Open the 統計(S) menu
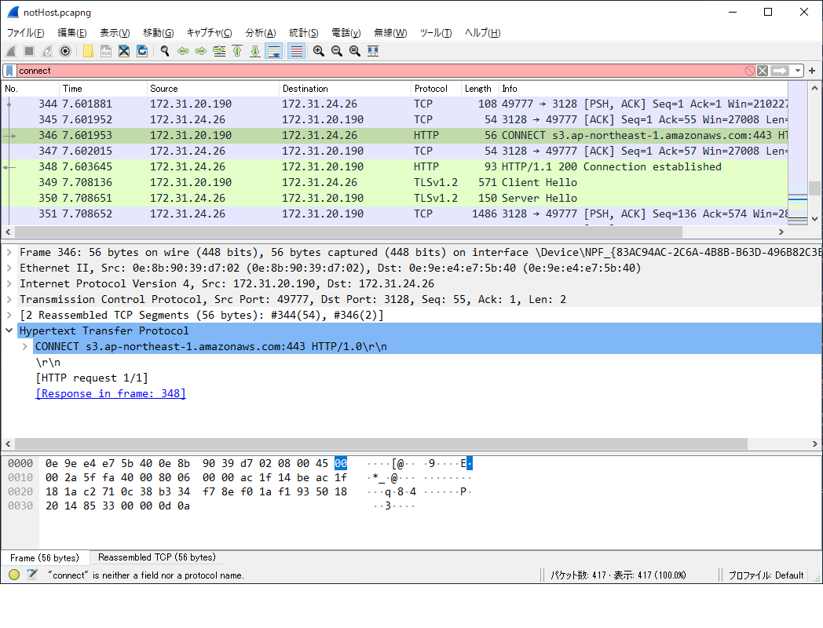 pos(303,32)
